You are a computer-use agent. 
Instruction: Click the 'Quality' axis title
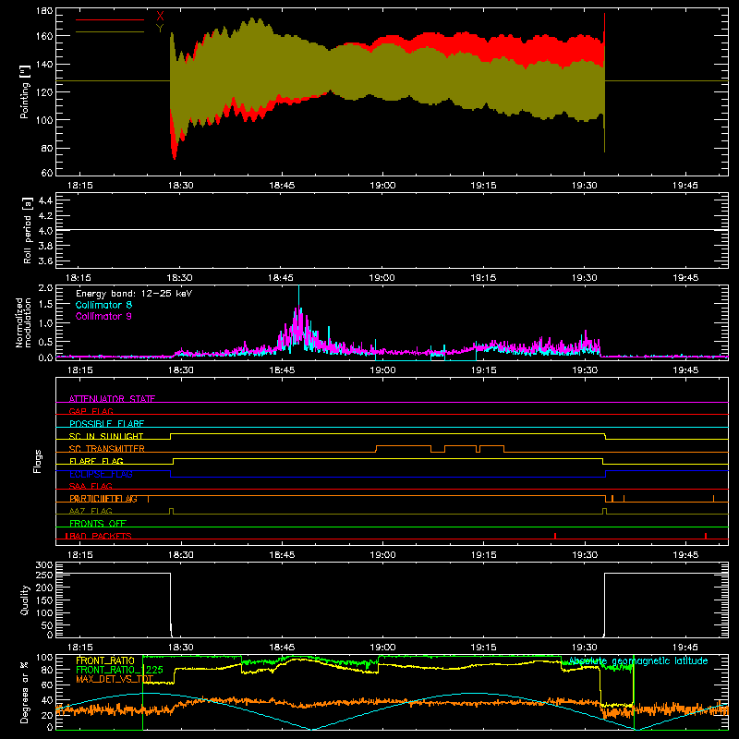25,600
